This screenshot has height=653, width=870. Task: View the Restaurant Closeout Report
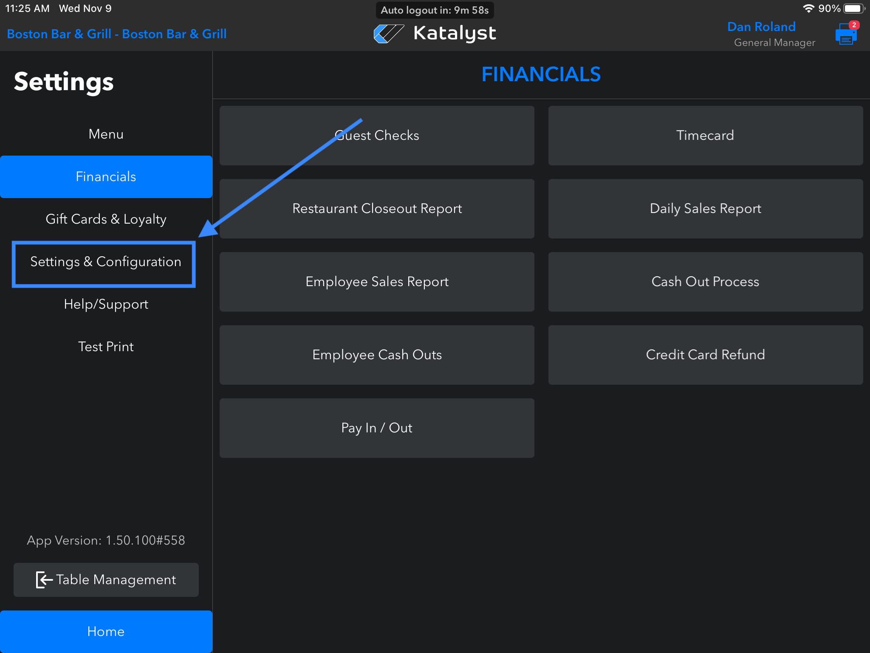pos(377,209)
